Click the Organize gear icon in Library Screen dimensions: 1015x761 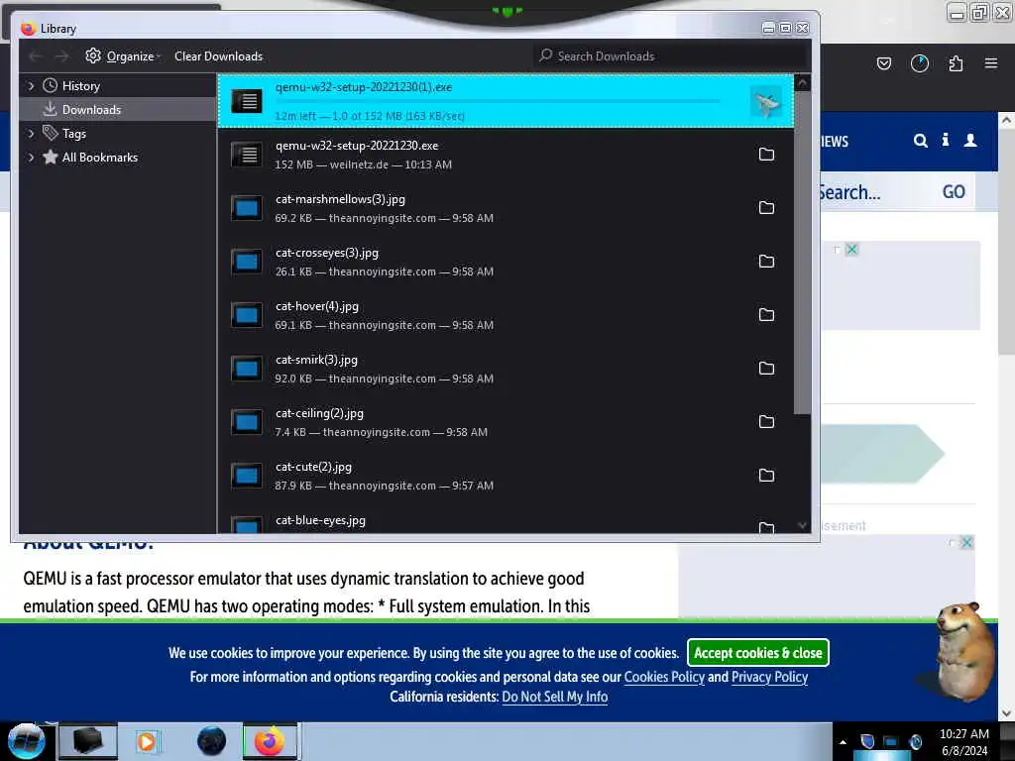coord(93,55)
